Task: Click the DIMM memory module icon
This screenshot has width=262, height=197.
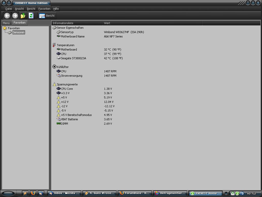Action: (59, 123)
